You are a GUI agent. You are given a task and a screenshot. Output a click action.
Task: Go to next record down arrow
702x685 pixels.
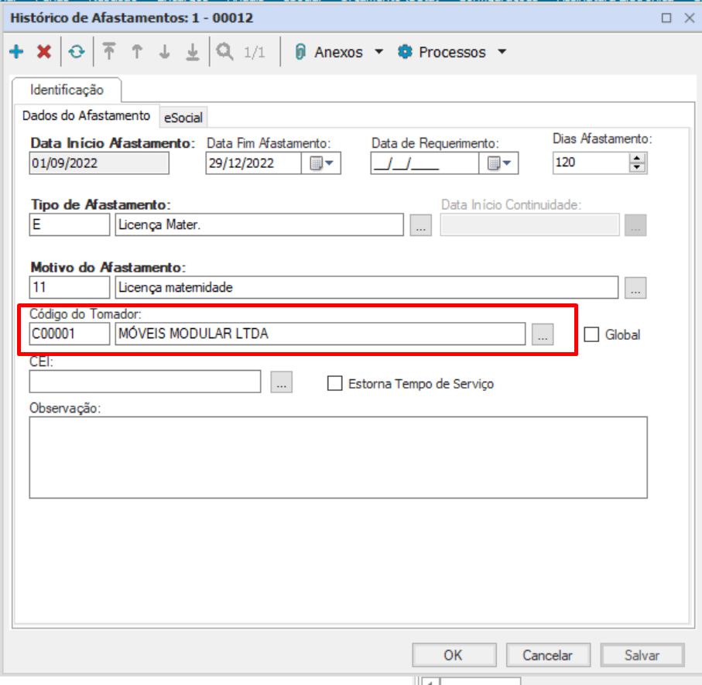pyautogui.click(x=165, y=52)
